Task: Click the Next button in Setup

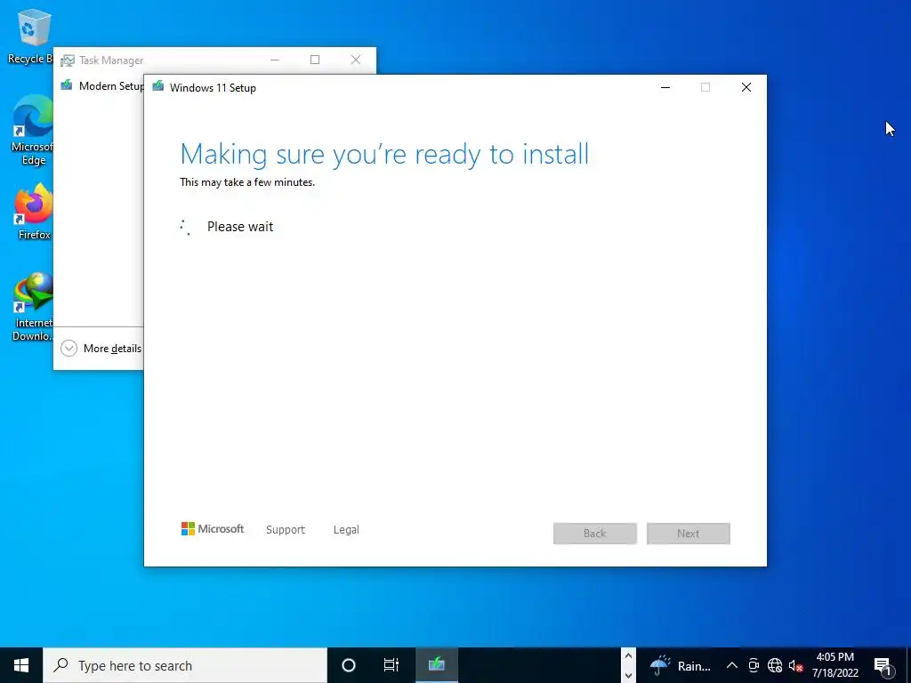Action: point(689,534)
